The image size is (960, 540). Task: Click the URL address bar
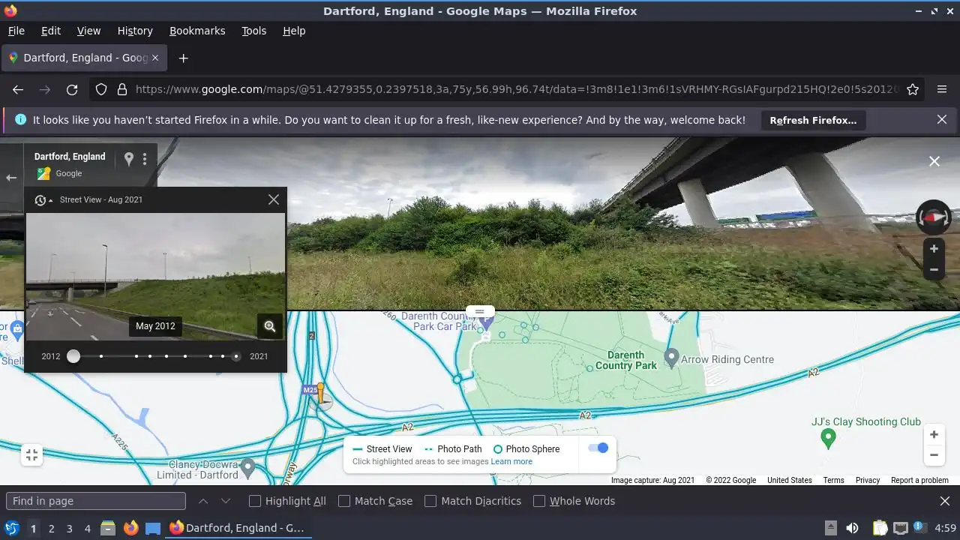coord(517,89)
